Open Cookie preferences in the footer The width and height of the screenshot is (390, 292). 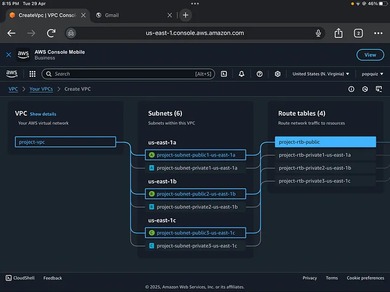366,278
